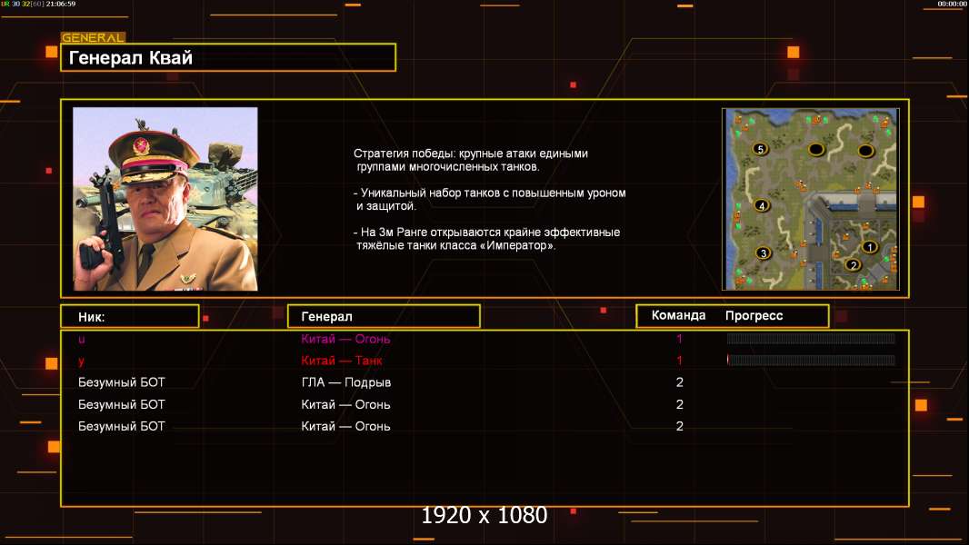The height and width of the screenshot is (545, 969).
Task: Click the GENERAL label tag
Action: click(93, 37)
